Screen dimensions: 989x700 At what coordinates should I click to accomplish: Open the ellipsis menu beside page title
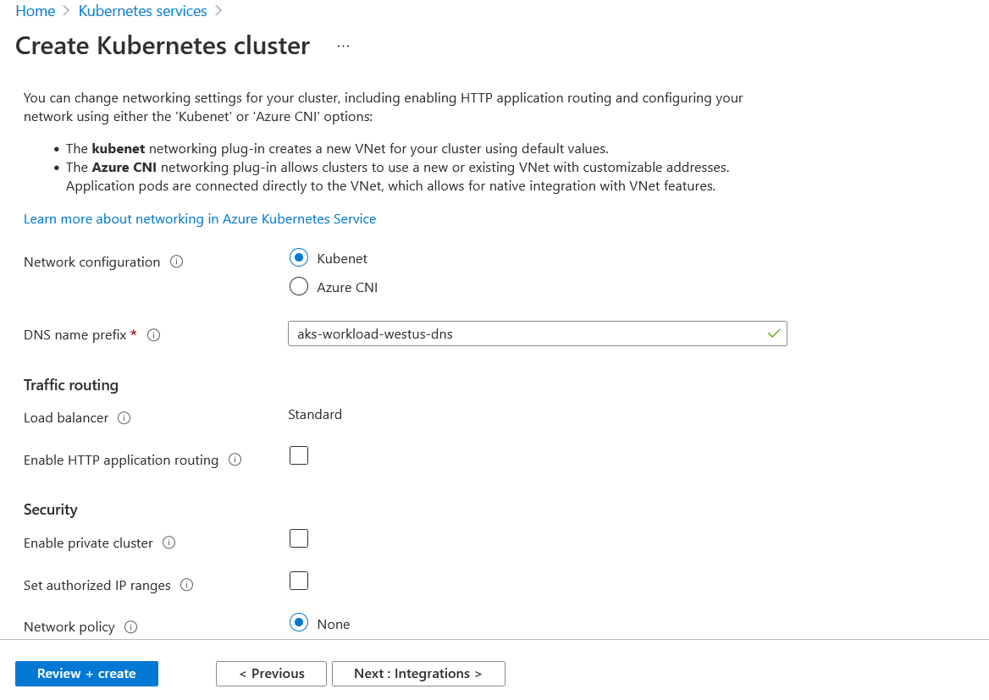[x=343, y=46]
